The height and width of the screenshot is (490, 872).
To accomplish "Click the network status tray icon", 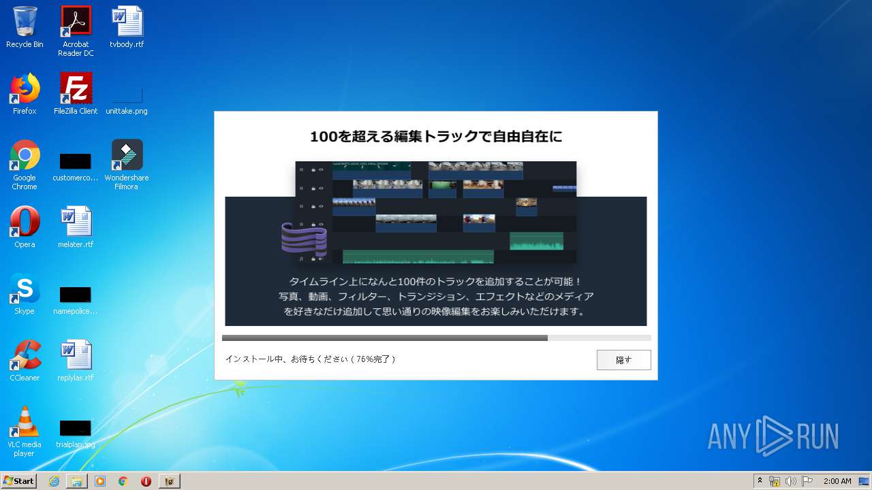I will click(775, 481).
